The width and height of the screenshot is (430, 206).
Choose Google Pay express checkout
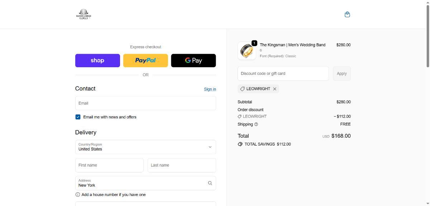click(193, 60)
